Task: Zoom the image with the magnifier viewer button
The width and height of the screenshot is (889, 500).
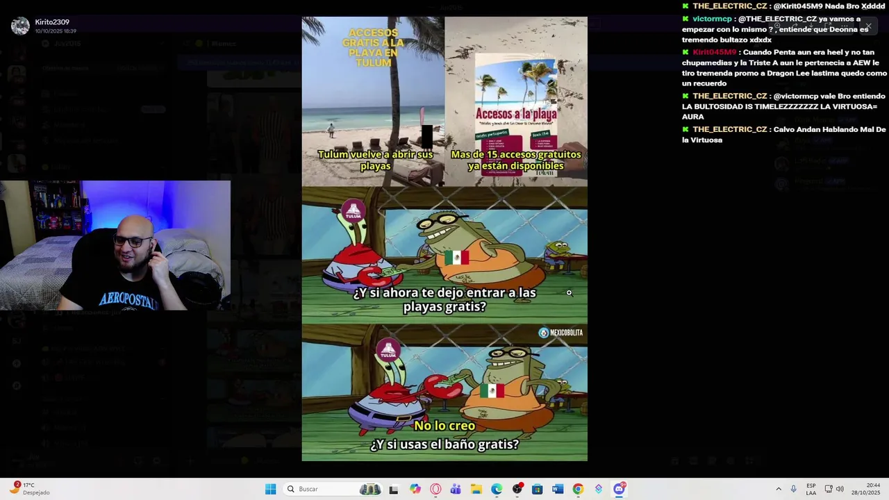Action: (777, 26)
